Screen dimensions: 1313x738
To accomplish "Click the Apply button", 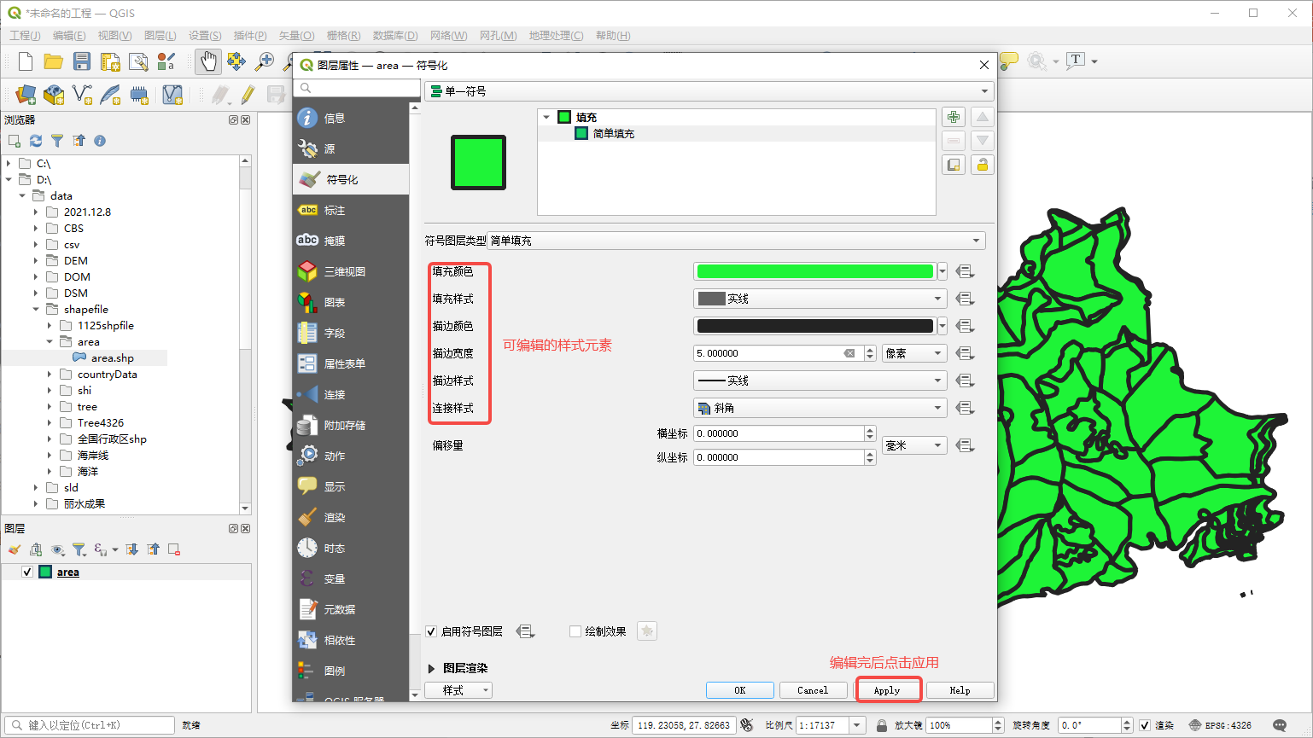I will point(888,690).
